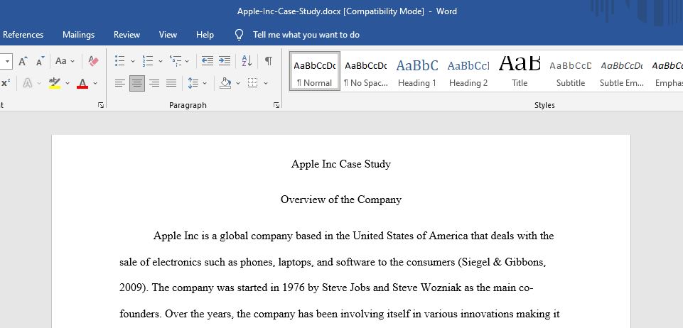
Task: Click the Siegel & Gibbons citation text
Action: pyautogui.click(x=502, y=262)
